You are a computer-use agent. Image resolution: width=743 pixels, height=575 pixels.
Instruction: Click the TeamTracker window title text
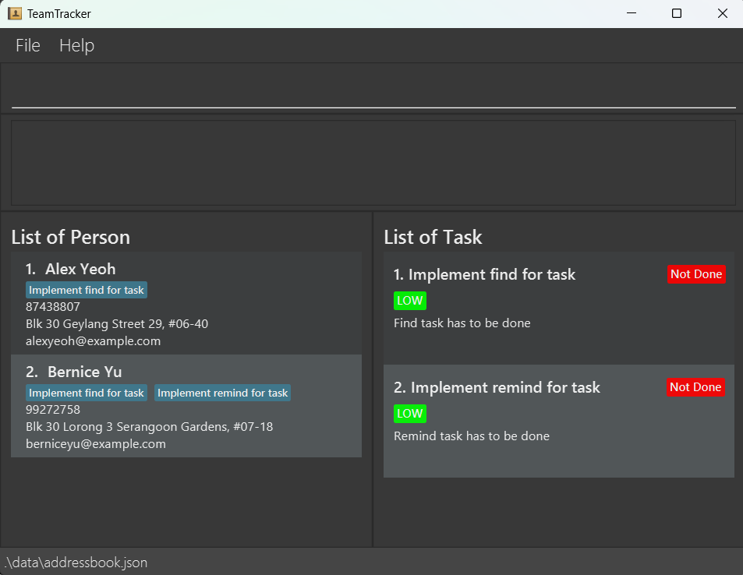(x=58, y=14)
